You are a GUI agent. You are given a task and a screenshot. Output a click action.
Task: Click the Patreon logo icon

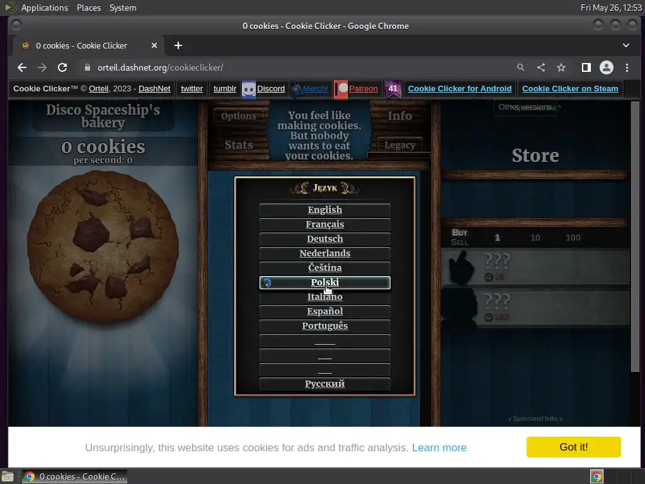tap(341, 89)
